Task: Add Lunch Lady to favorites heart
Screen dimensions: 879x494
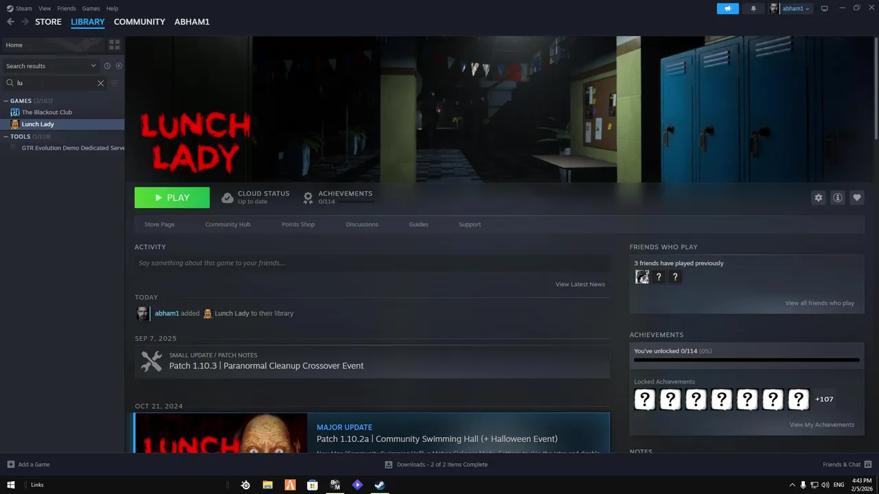Action: 856,198
